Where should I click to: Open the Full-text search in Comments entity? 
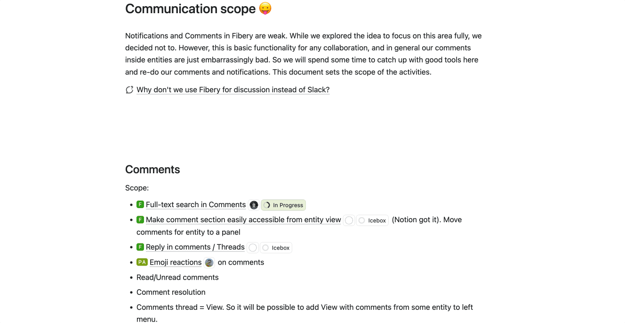click(196, 204)
